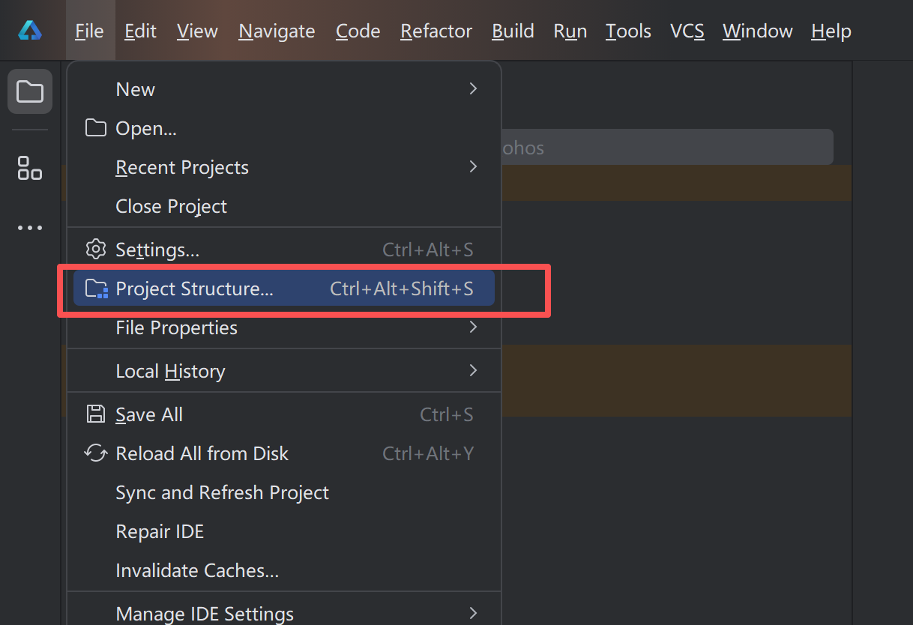Select Sync and Refresh Project entry
The height and width of the screenshot is (625, 913).
tap(284, 492)
